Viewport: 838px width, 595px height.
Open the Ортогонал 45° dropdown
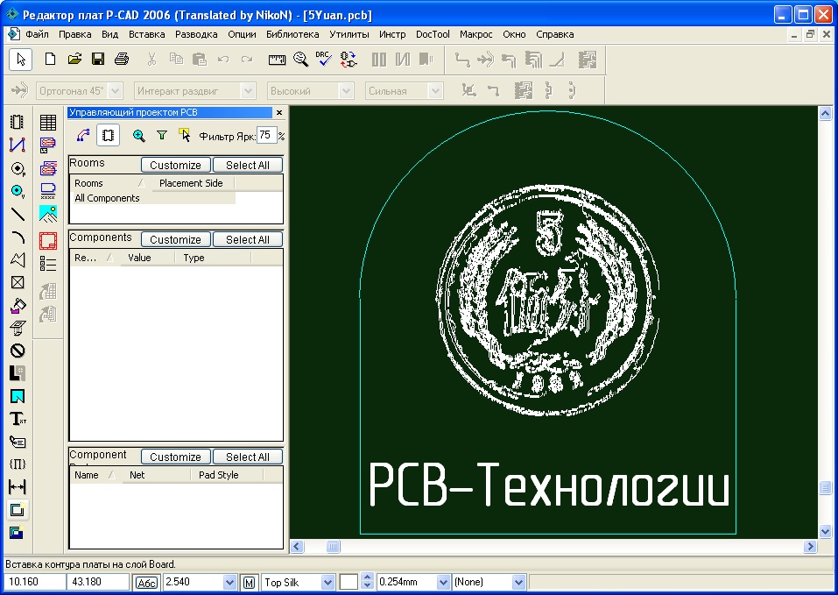point(116,91)
